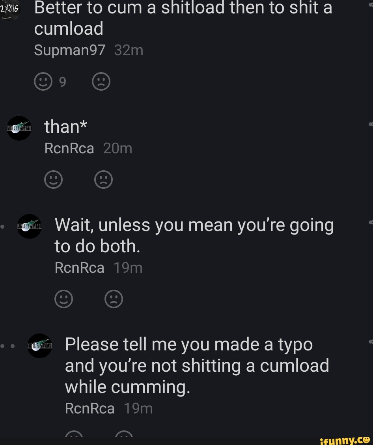Open RcnRca username under "to do both."
The height and width of the screenshot is (445, 373).
tap(80, 268)
